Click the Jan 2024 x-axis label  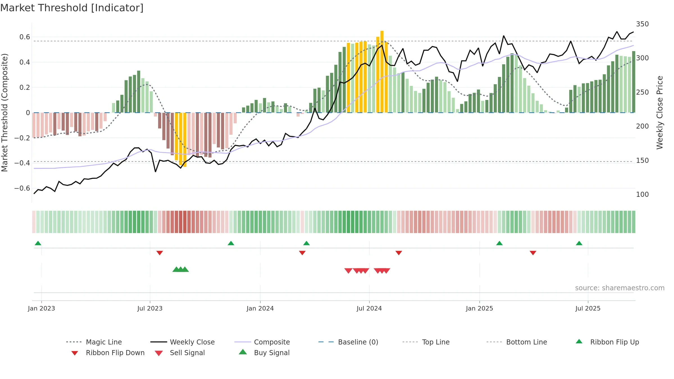[260, 308]
